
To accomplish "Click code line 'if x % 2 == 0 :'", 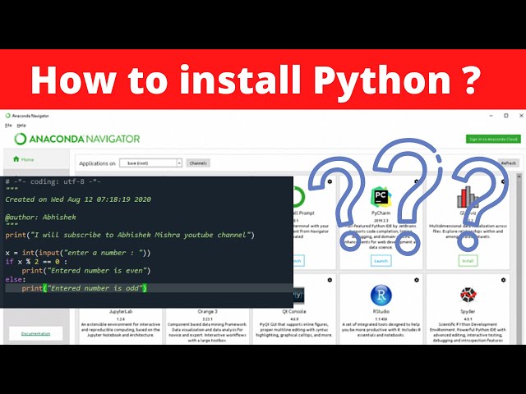I will point(36,262).
